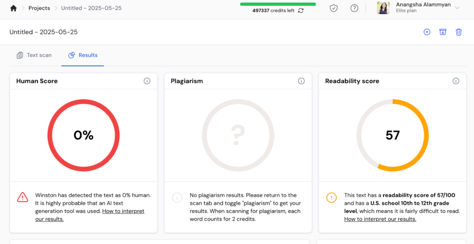Switch to the Text scan tab
This screenshot has width=474, height=244.
pyautogui.click(x=34, y=55)
